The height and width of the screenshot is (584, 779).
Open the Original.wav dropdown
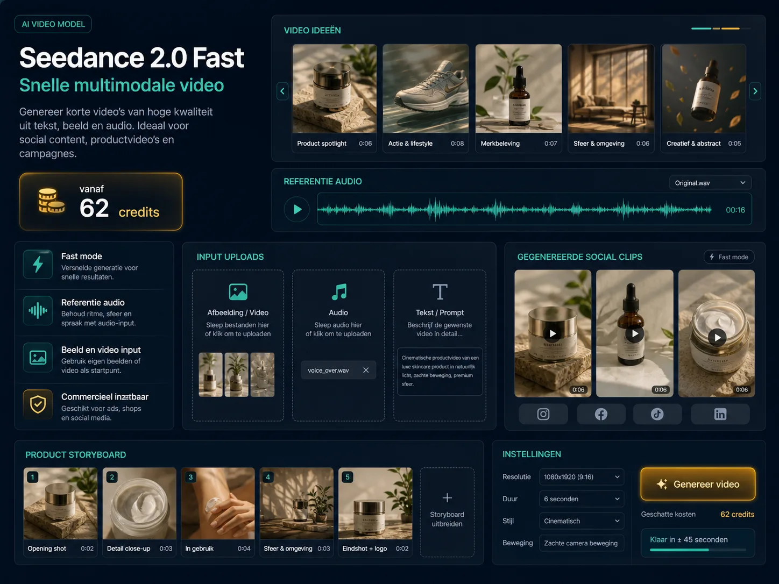click(x=710, y=183)
